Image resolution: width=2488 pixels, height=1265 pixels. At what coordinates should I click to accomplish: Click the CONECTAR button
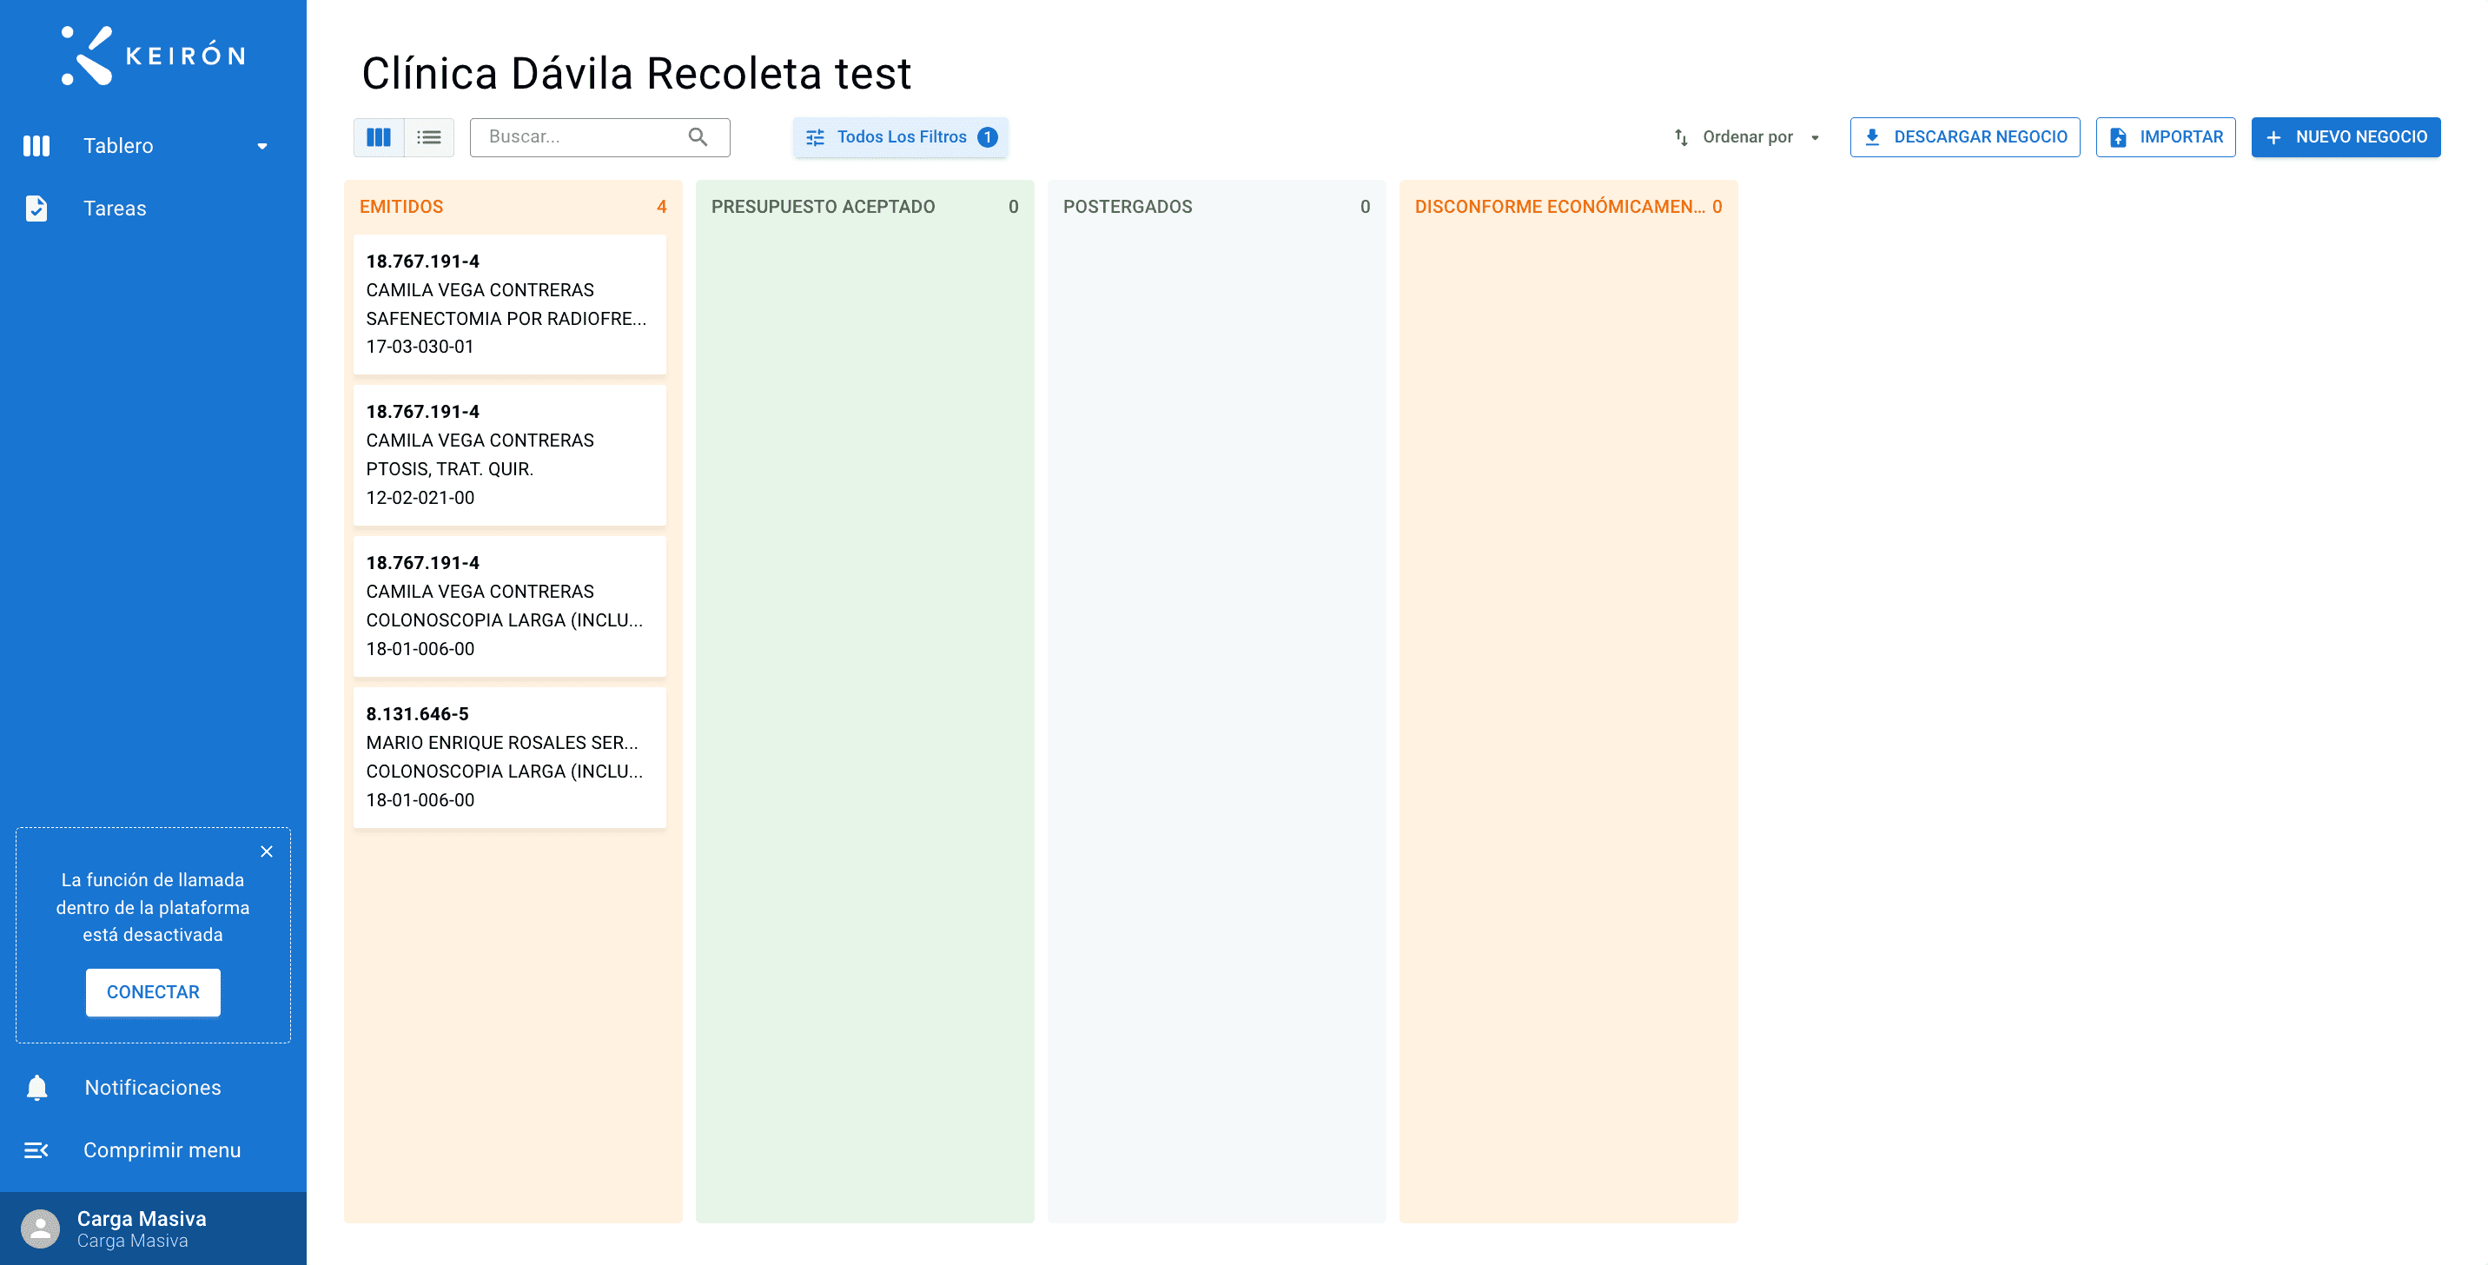coord(153,993)
